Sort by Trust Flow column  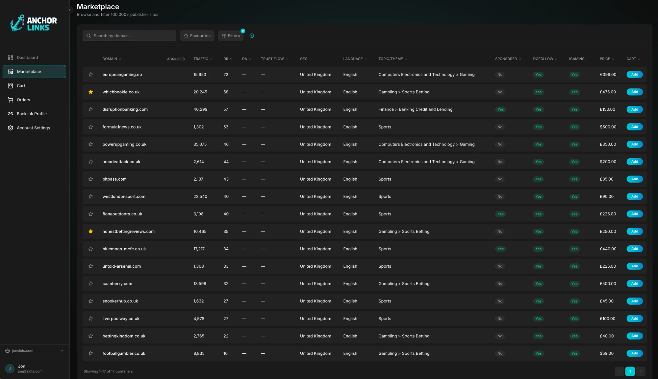274,59
